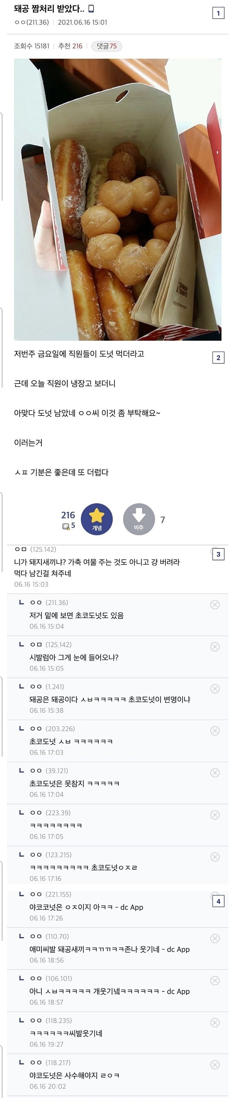Click the X icon on the (123.215) comment
Screen dimensions: 232x1098
[x=215, y=857]
